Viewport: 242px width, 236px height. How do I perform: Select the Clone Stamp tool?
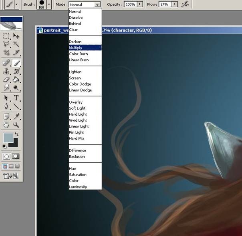6,71
